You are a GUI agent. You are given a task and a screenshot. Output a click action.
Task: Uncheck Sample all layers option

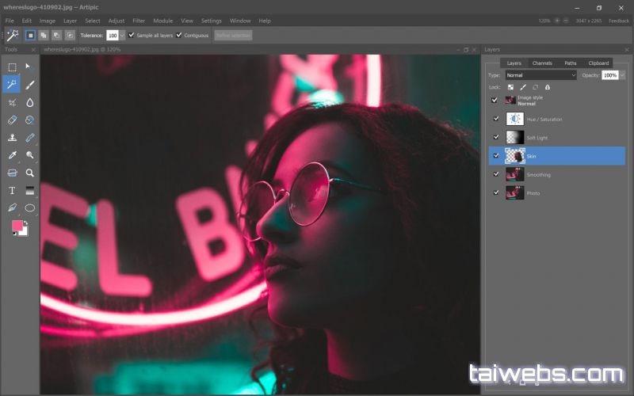click(132, 36)
